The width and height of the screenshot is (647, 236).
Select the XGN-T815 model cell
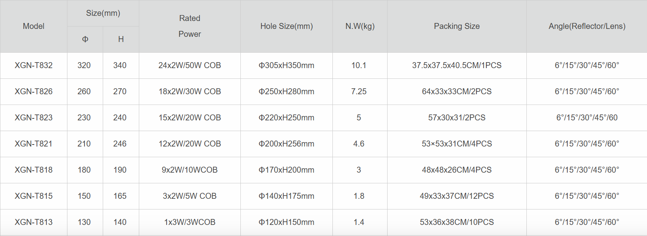click(33, 196)
